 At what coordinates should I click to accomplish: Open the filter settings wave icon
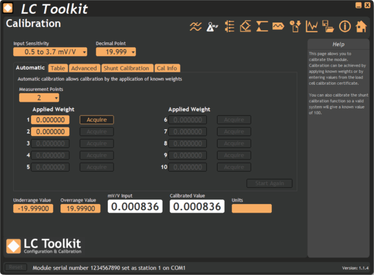[196, 26]
